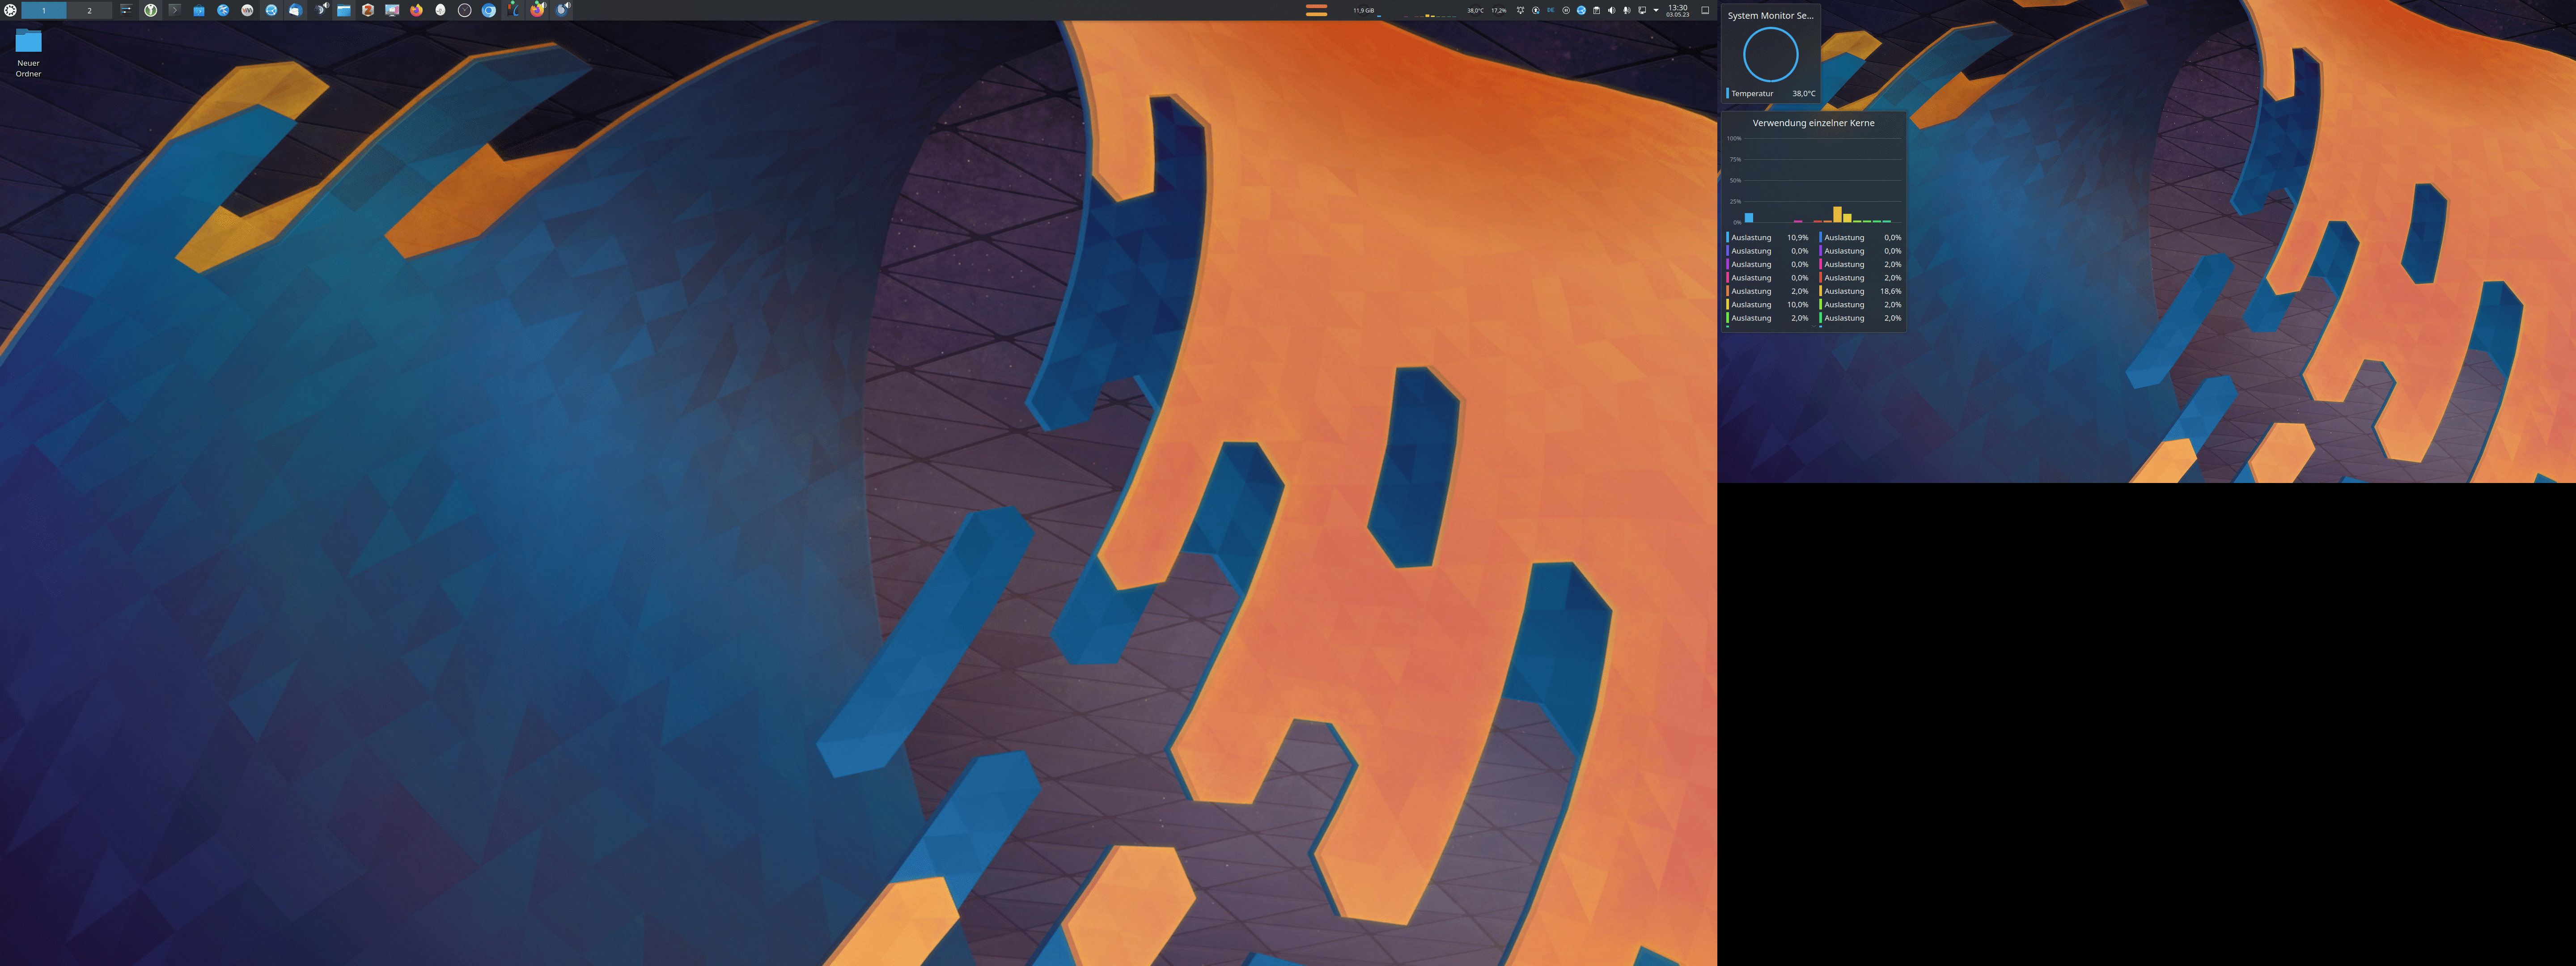This screenshot has width=2576, height=966.
Task: Open the analog clock application
Action: (465, 10)
